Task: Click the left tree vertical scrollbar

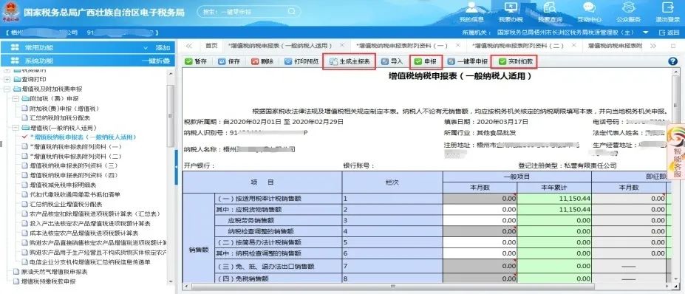Action: pos(171,116)
